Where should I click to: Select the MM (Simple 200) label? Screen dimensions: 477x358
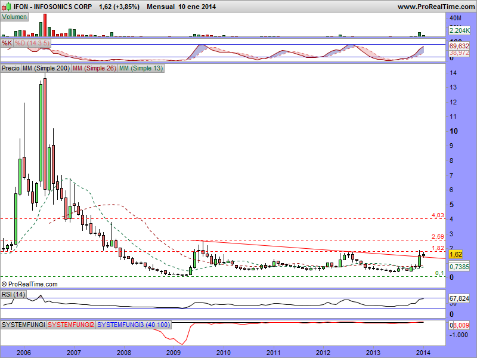tap(46, 68)
